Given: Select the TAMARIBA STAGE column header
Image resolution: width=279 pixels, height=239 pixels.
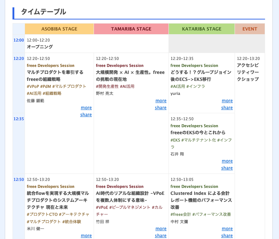Looking at the screenshot, I should point(131,29).
